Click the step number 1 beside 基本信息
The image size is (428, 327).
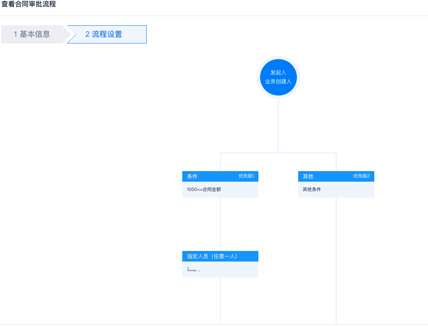click(x=15, y=34)
